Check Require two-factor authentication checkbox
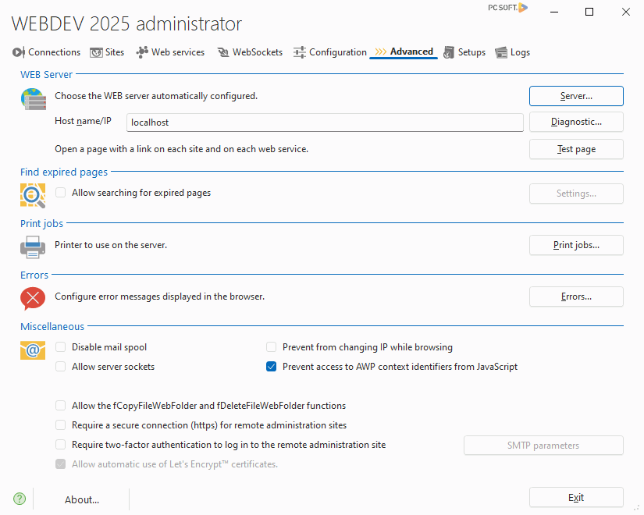644x515 pixels. 60,444
